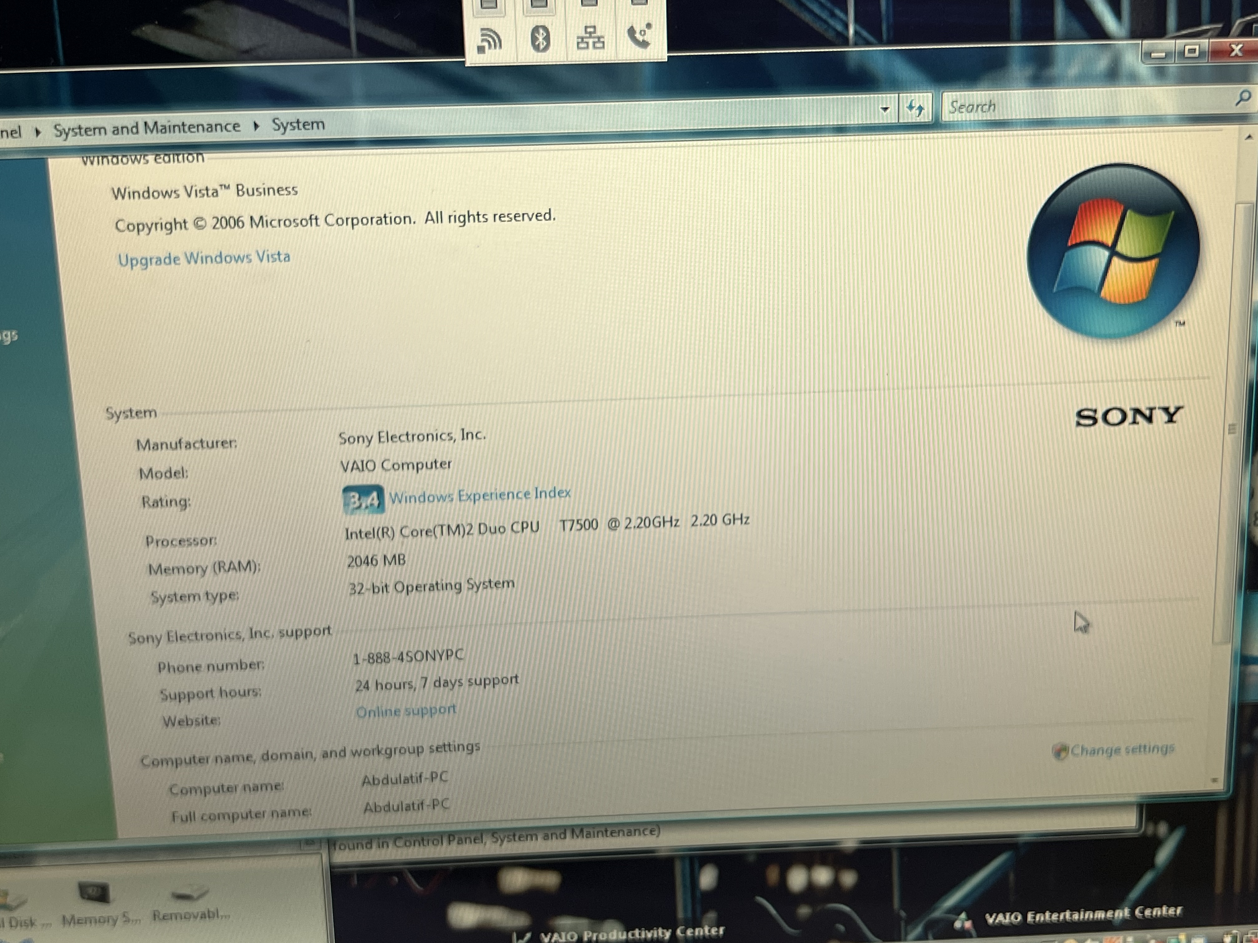Open the address bar history dropdown
Screen dimensions: 1258x943
884,109
